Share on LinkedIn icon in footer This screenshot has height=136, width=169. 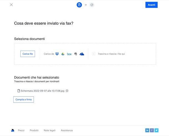[147, 130]
